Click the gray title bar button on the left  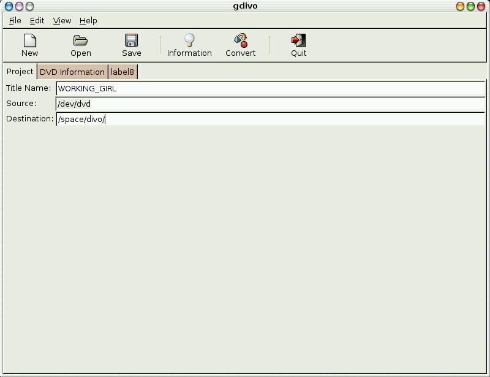click(29, 6)
